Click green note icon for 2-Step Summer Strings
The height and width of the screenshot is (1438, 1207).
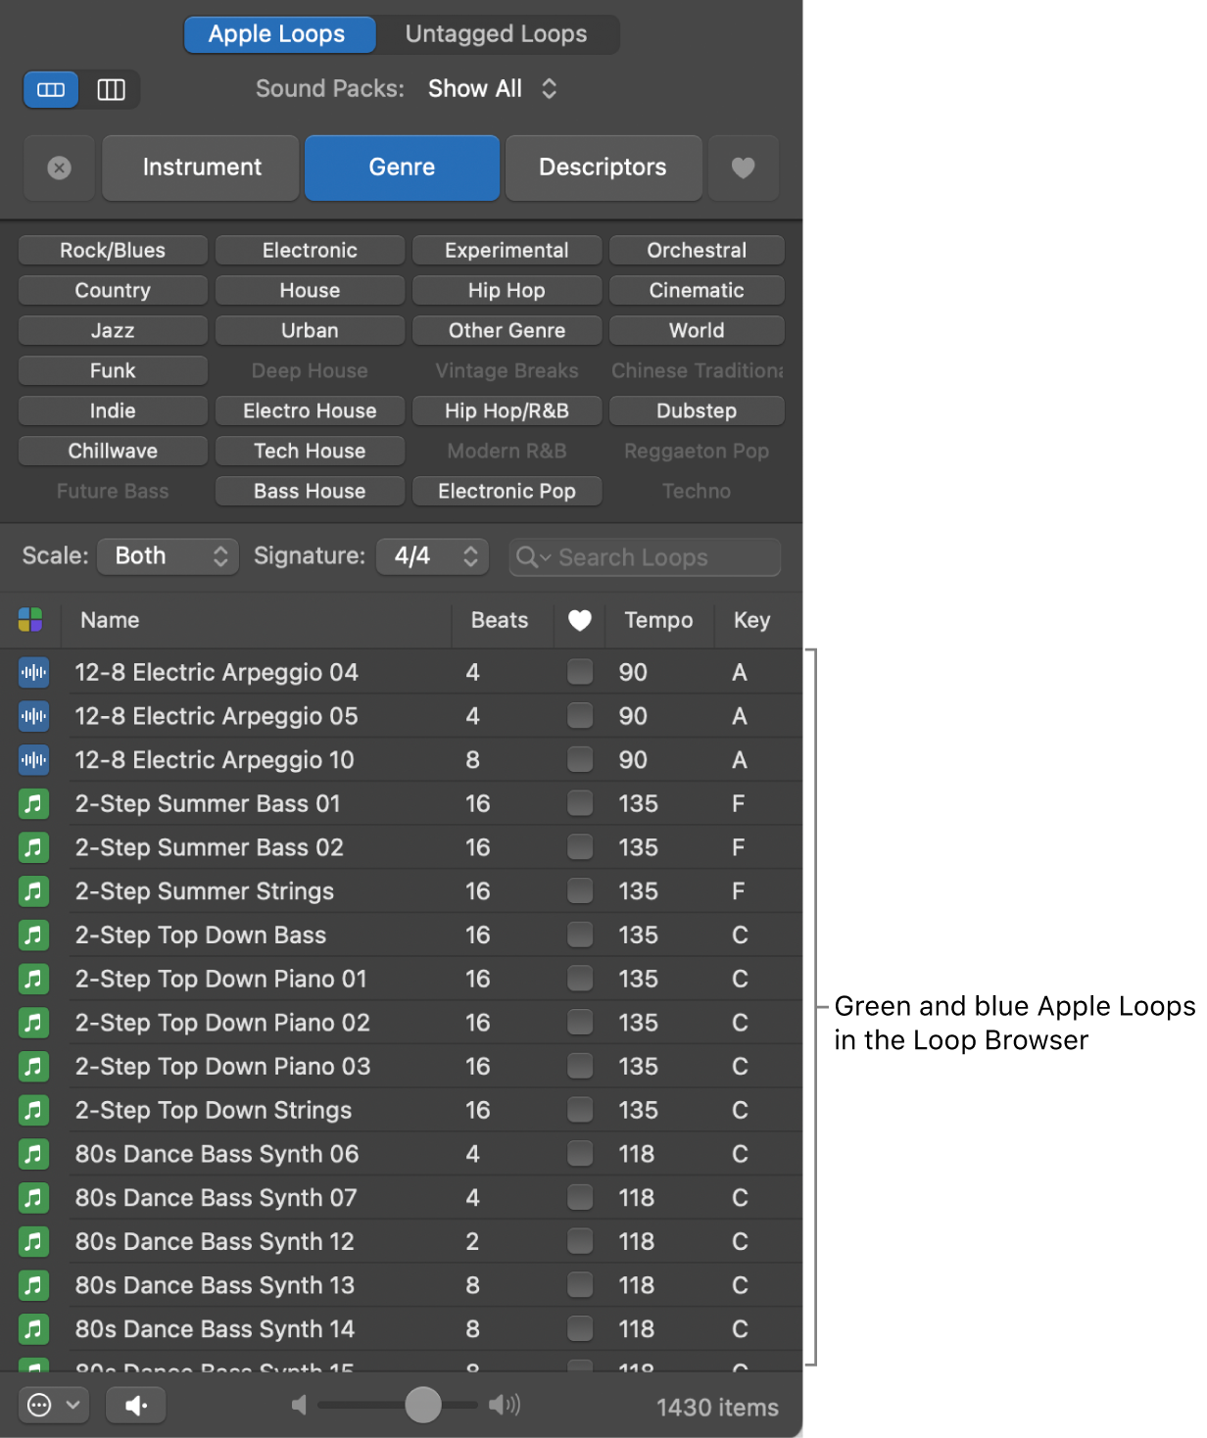click(x=33, y=891)
